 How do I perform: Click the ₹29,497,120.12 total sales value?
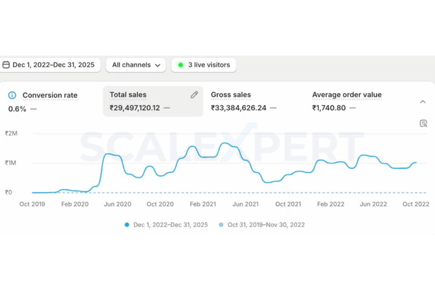point(135,108)
